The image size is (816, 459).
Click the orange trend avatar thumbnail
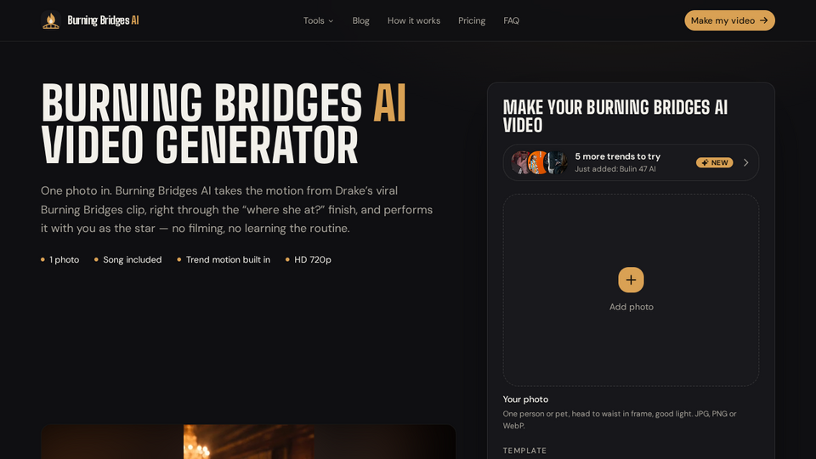(x=538, y=162)
